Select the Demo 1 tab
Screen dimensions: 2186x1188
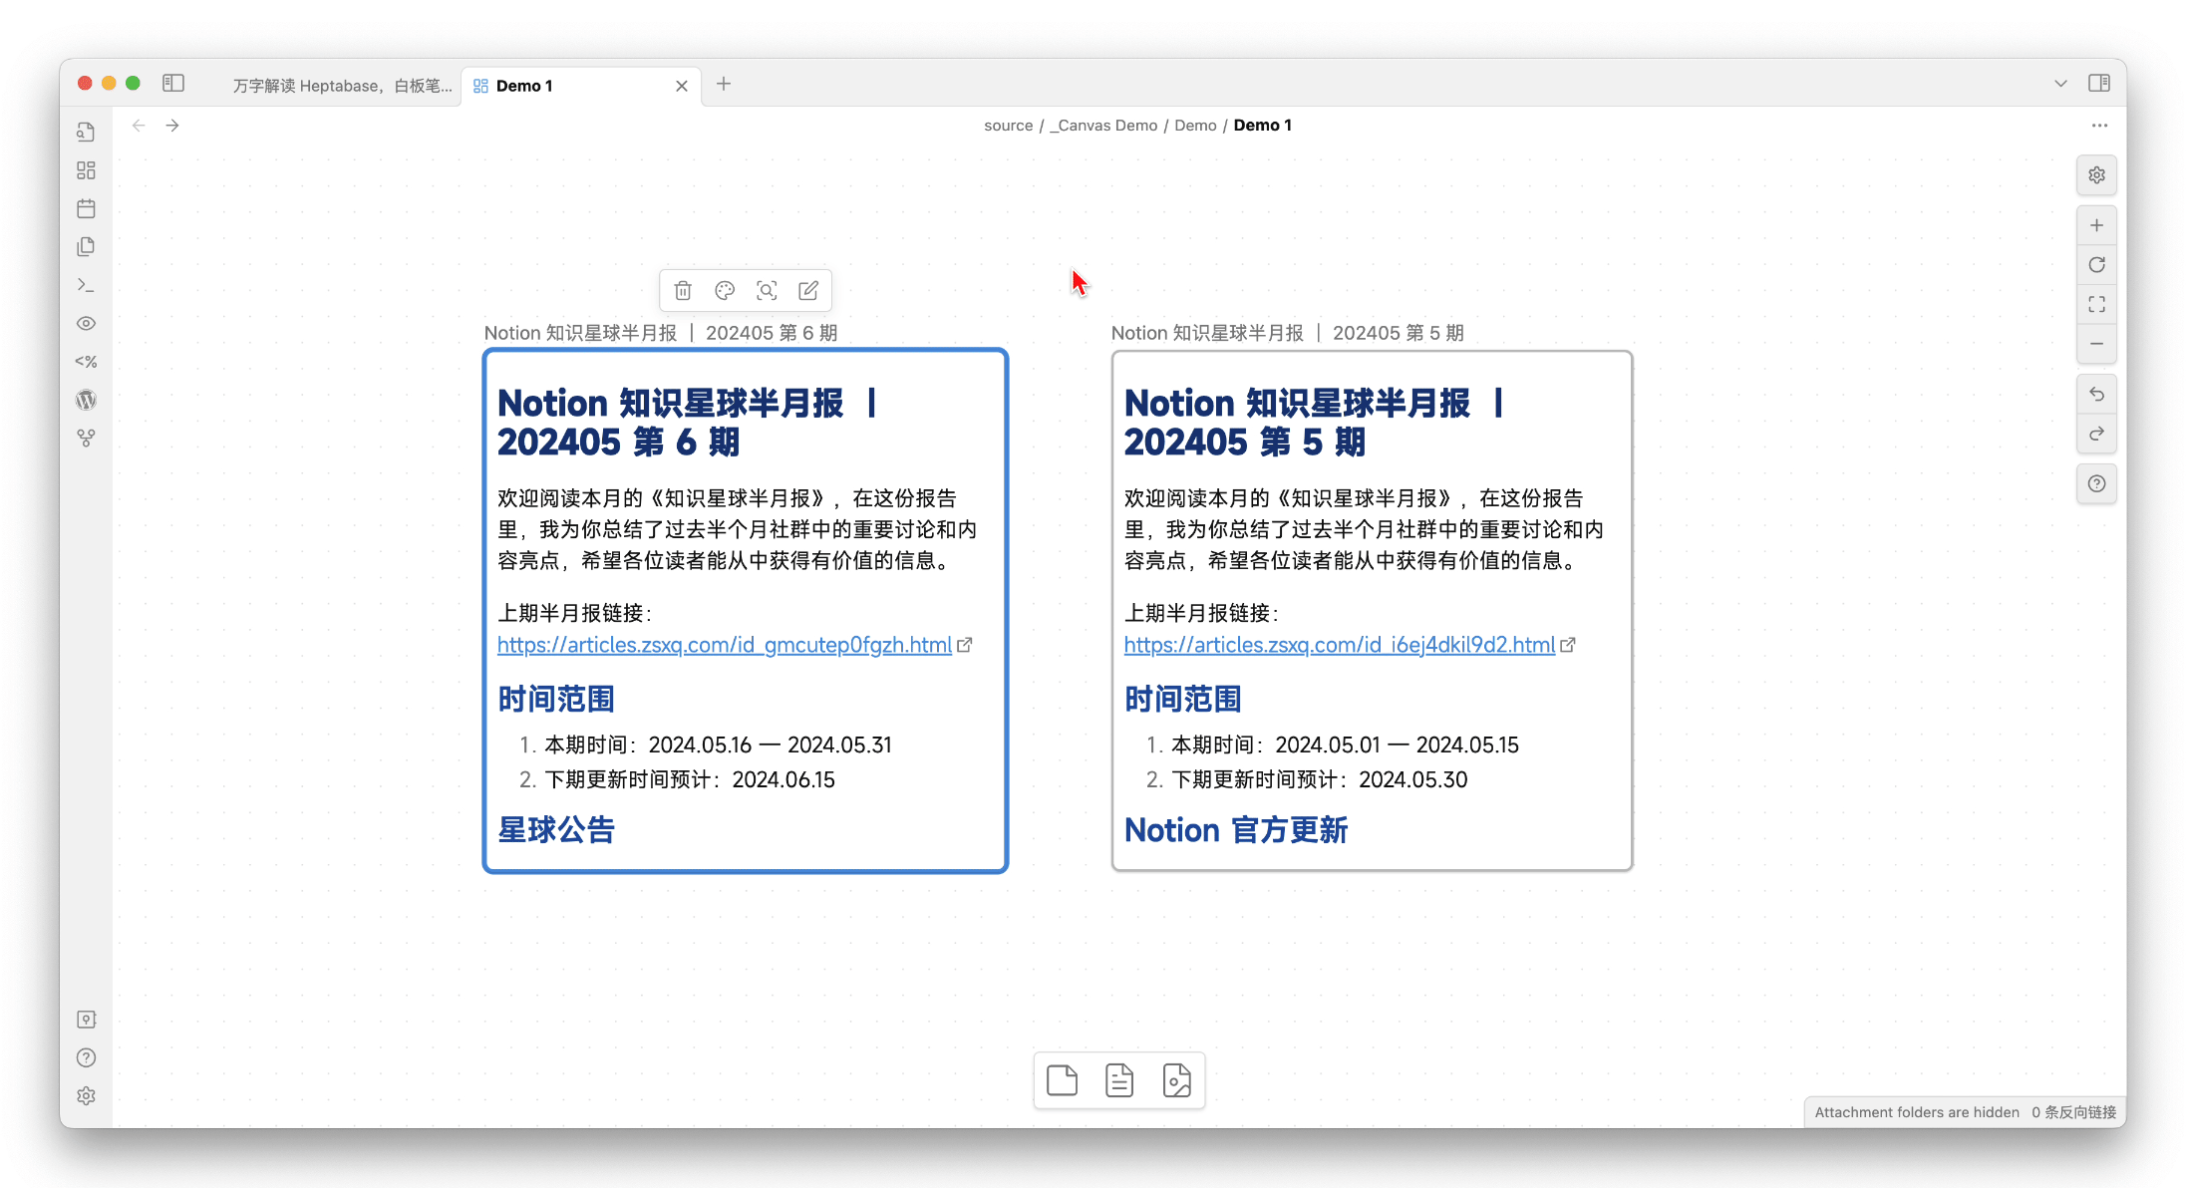tap(581, 86)
